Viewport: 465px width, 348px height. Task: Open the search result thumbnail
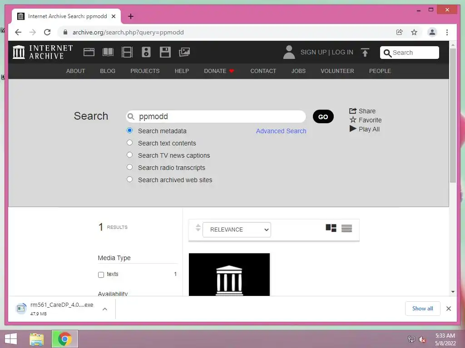tap(229, 274)
